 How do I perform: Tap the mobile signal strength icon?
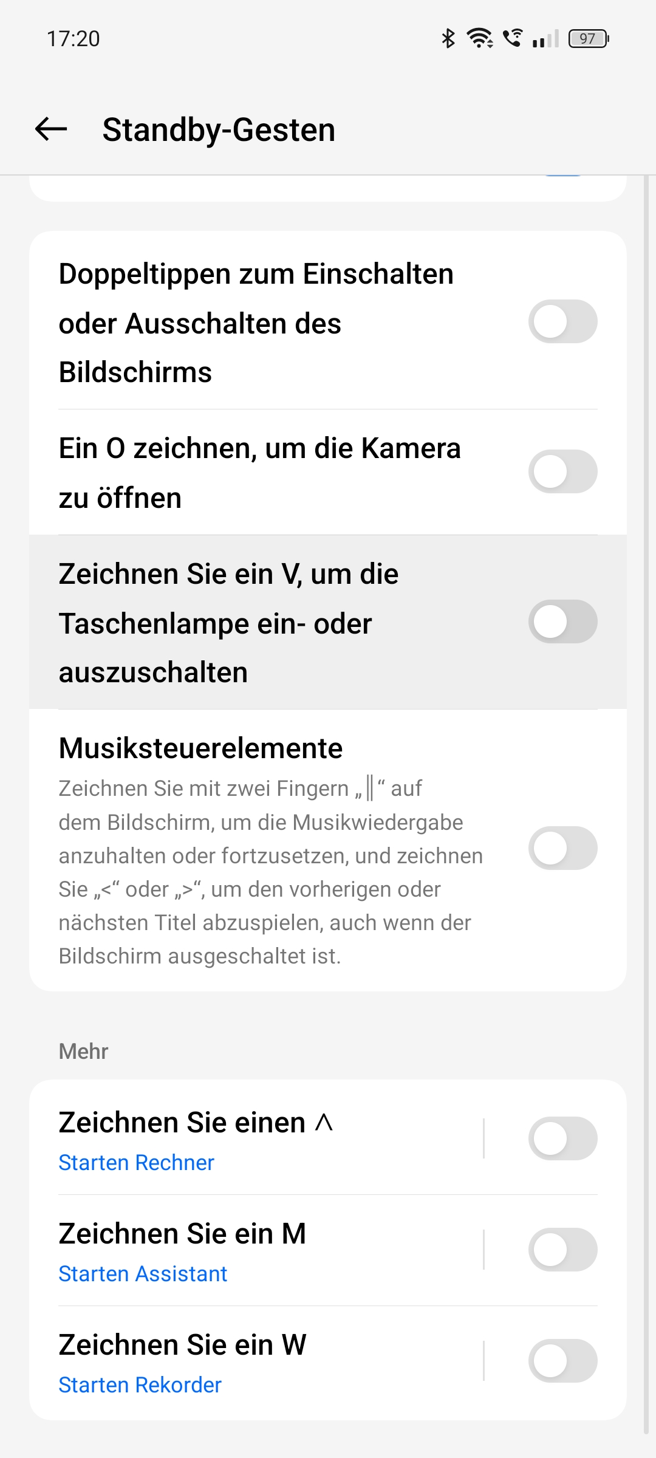545,39
